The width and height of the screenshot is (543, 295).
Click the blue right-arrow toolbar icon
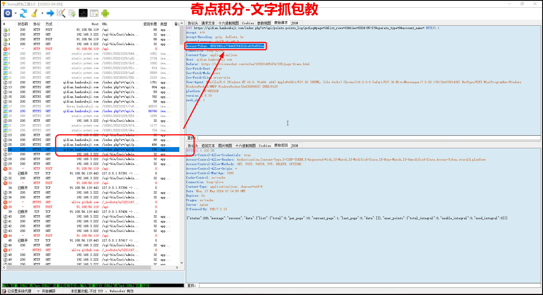[50, 13]
